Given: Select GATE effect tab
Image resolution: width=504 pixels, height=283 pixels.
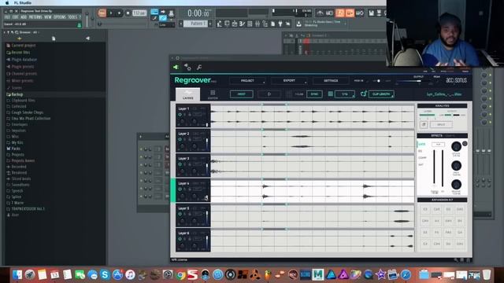Looking at the screenshot, I should (x=422, y=144).
